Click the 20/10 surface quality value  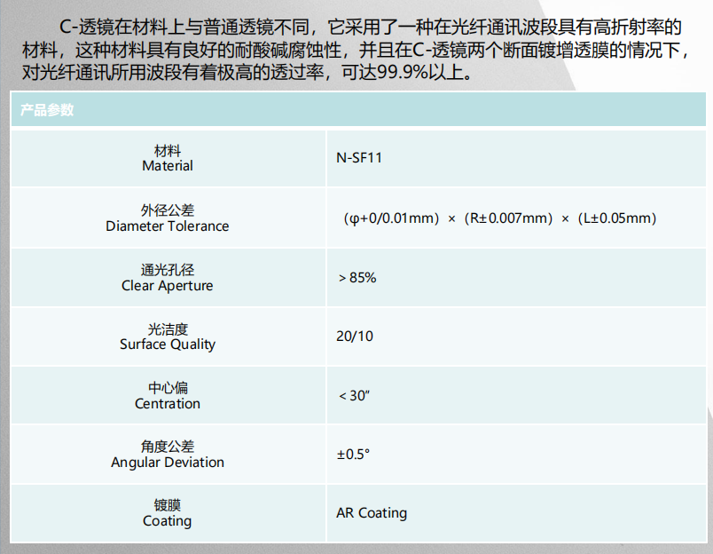click(355, 336)
